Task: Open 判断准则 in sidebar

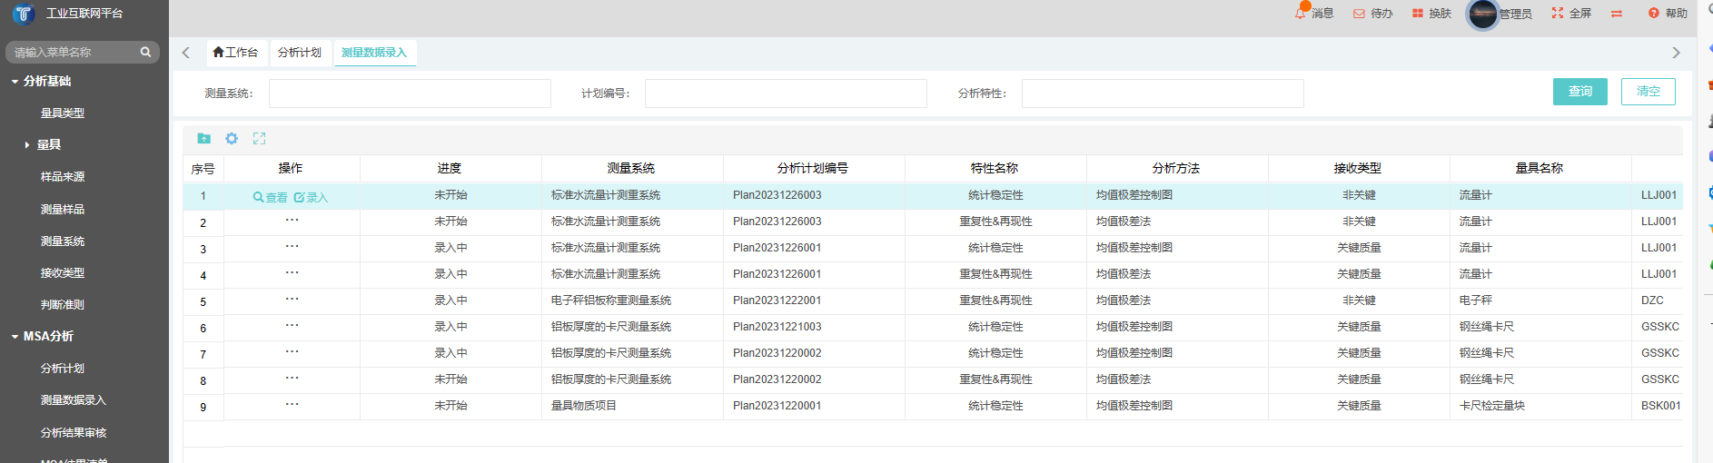Action: (63, 304)
